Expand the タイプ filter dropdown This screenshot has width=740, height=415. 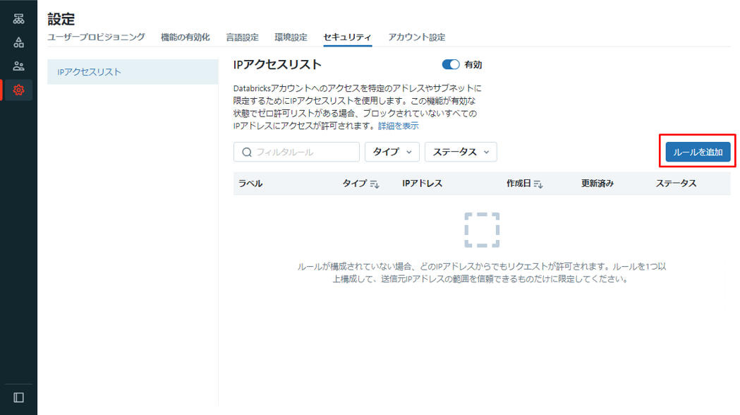coord(392,152)
